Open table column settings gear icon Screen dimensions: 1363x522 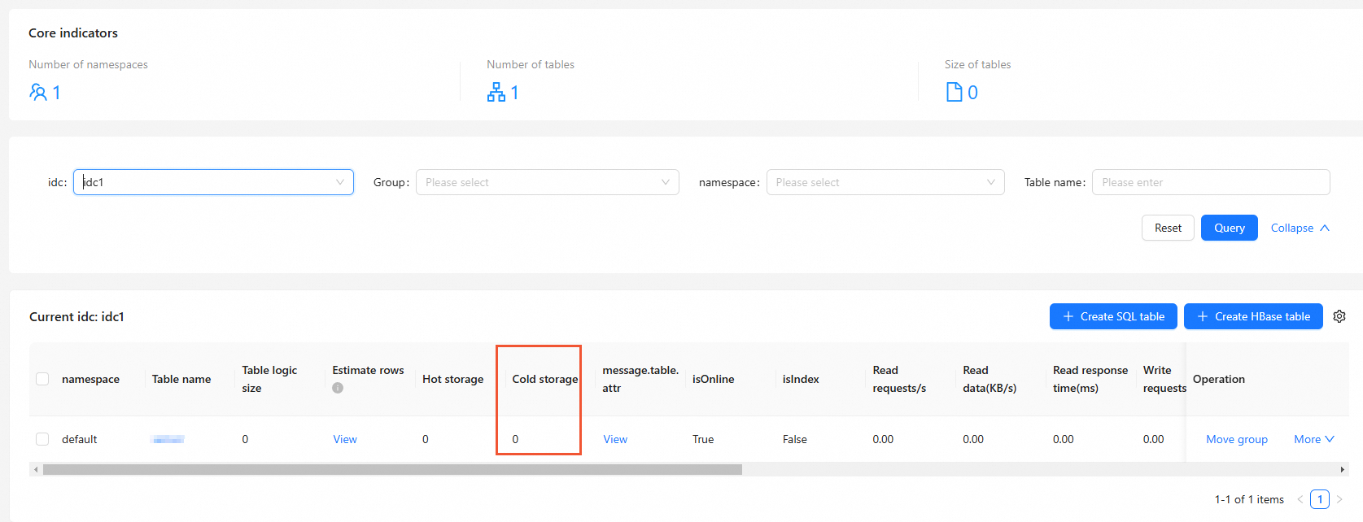(x=1339, y=316)
